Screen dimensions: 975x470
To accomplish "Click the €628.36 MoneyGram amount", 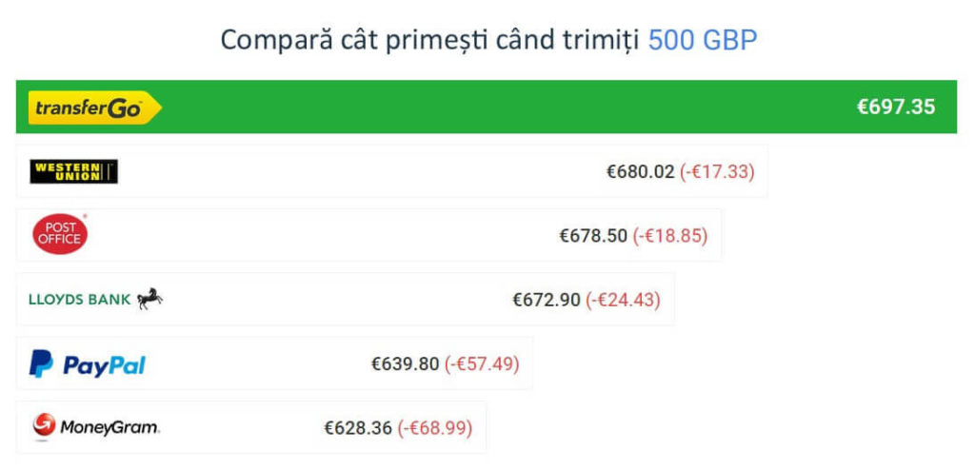I will pyautogui.click(x=358, y=428).
